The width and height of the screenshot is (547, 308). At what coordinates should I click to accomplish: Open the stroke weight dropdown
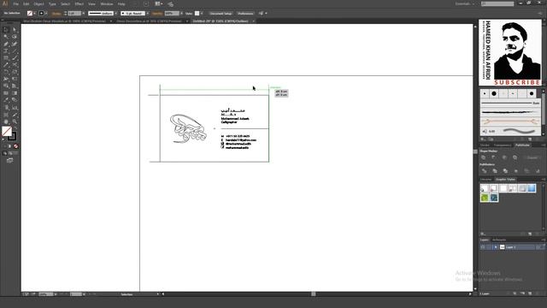tap(84, 14)
